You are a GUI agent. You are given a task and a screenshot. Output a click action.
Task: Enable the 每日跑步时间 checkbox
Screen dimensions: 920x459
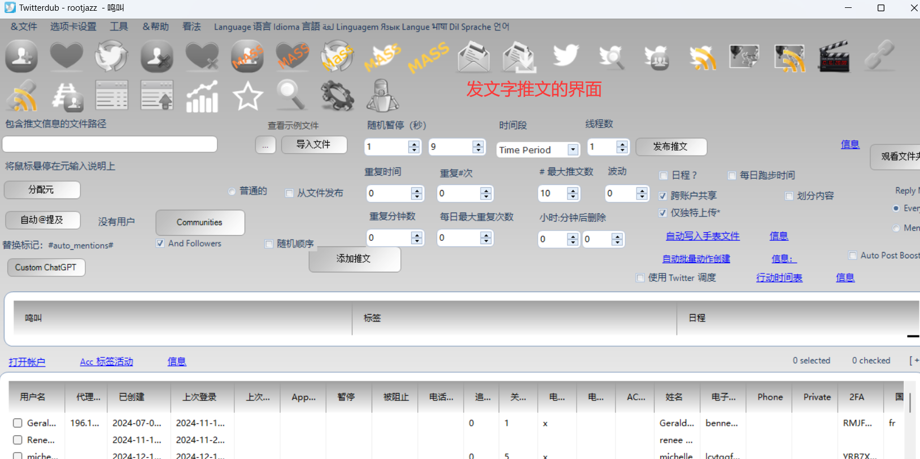[732, 175]
